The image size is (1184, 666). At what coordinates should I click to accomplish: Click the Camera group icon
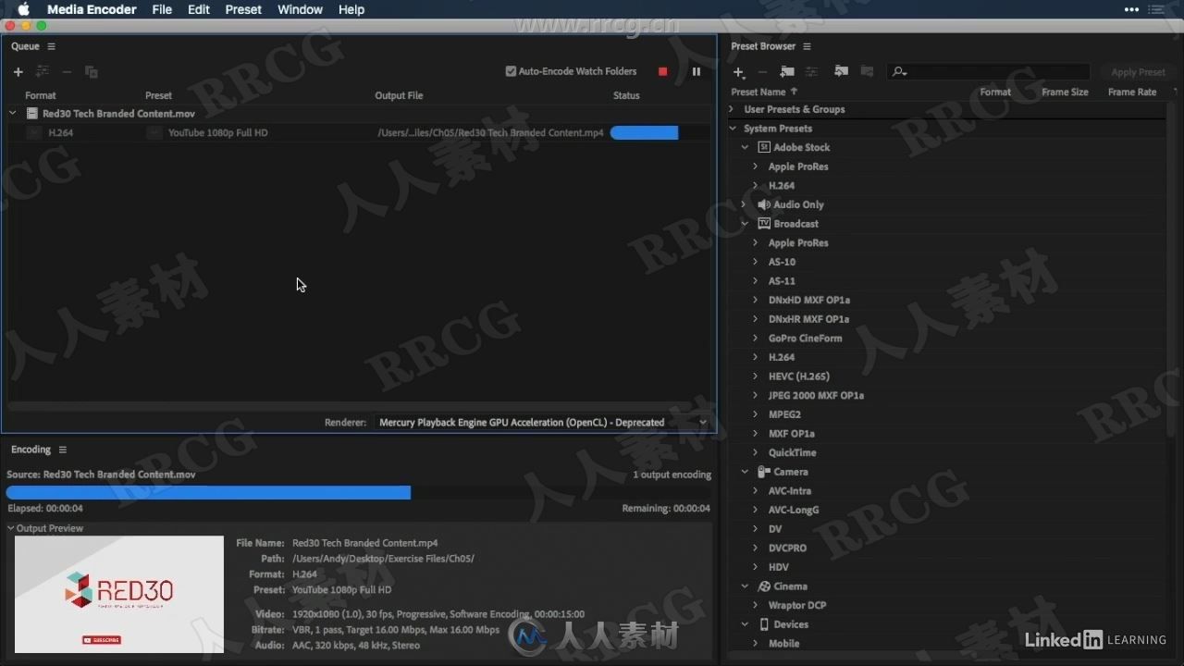pyautogui.click(x=764, y=472)
